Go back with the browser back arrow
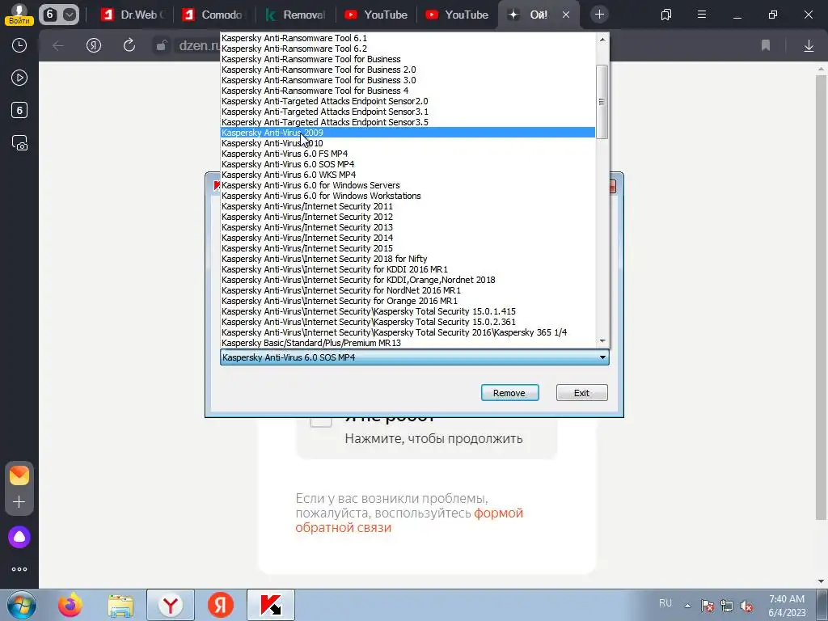The image size is (828, 621). point(58,46)
